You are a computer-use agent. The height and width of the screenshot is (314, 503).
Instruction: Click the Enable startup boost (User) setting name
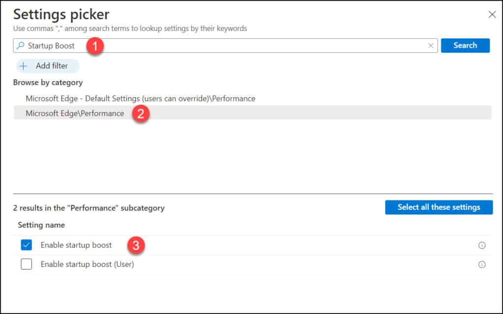tap(87, 264)
